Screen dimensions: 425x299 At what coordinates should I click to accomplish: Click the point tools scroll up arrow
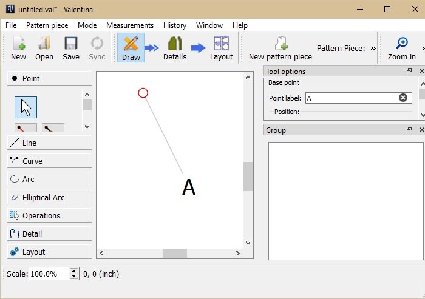[87, 95]
